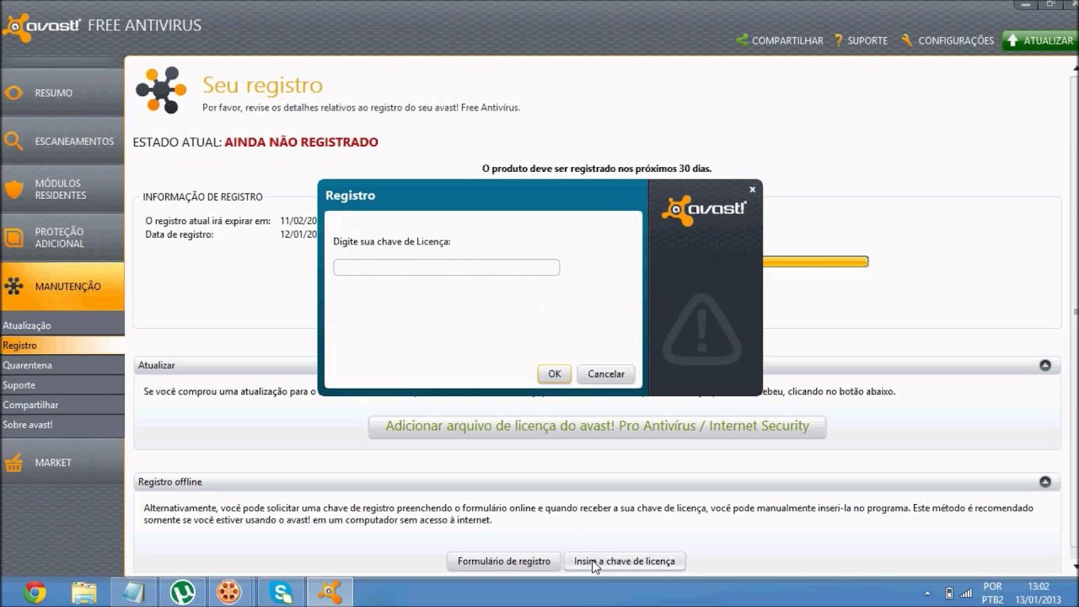
Task: Open Quarentena submenu item
Action: (62, 365)
